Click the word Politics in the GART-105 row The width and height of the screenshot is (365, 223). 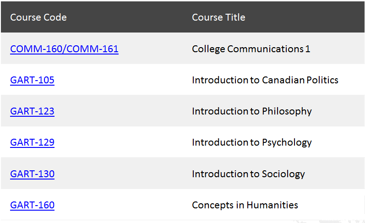322,80
